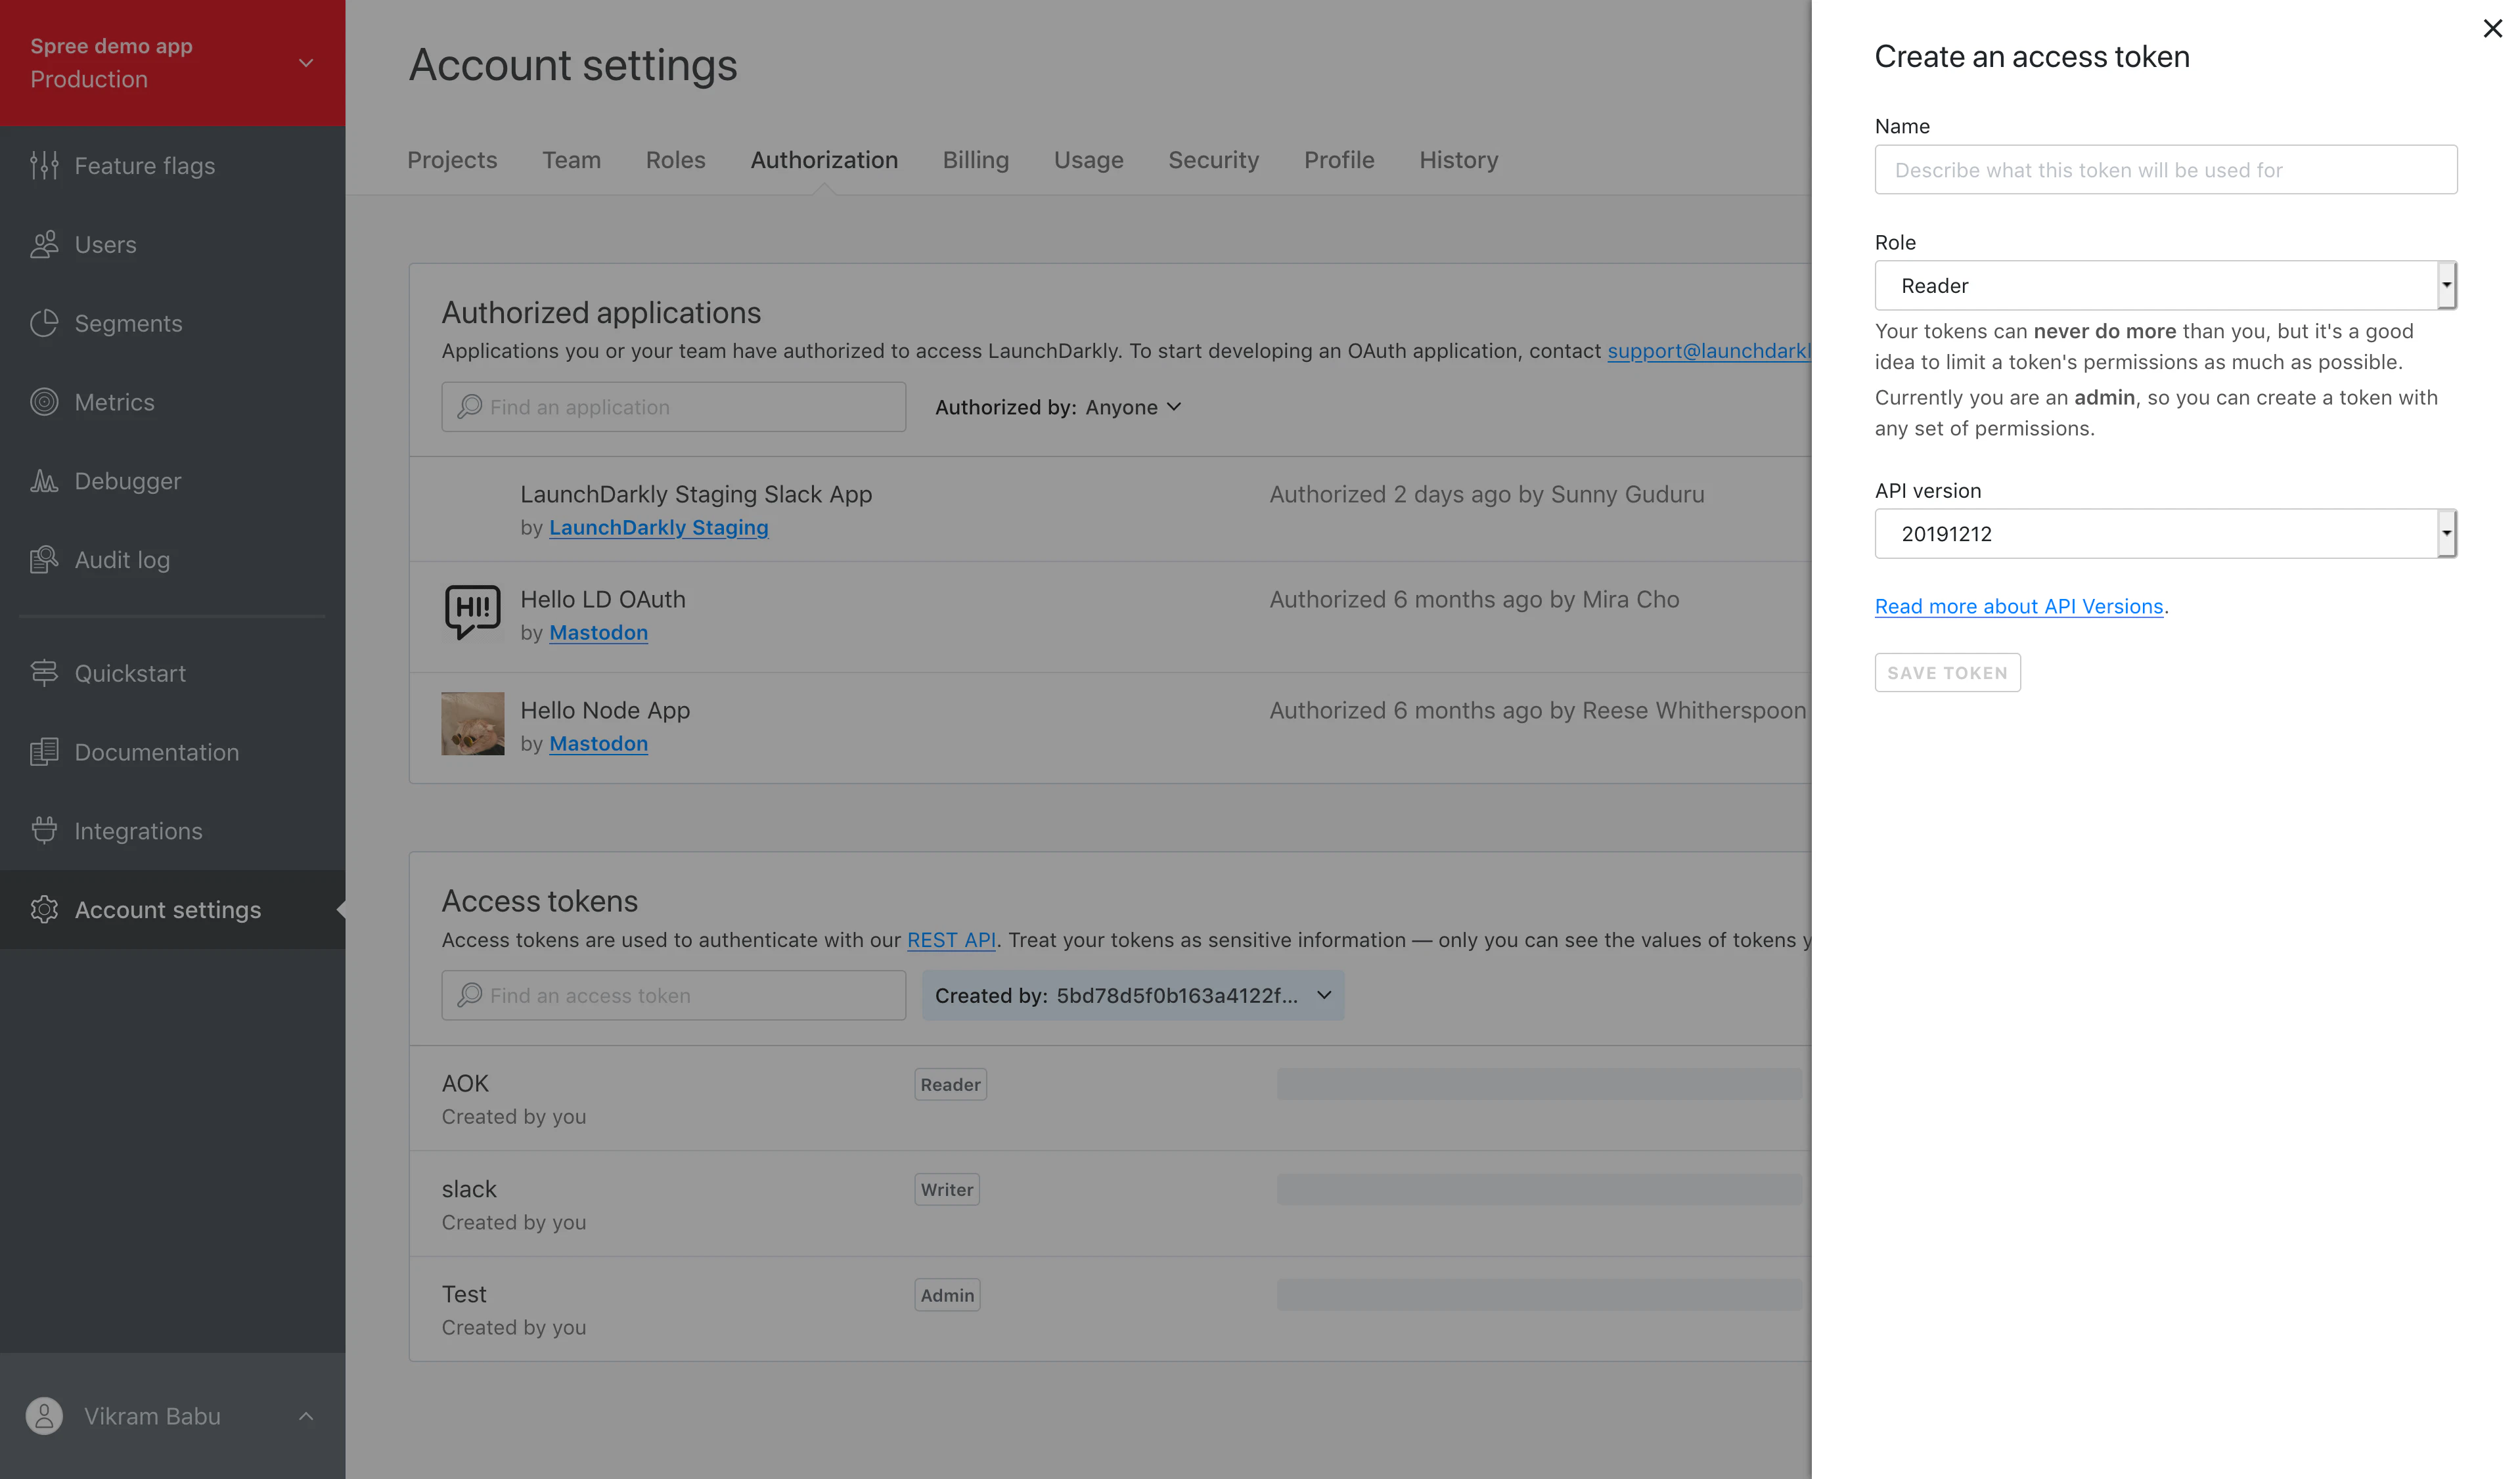
Task: Open the Audit log section
Action: coord(44,559)
